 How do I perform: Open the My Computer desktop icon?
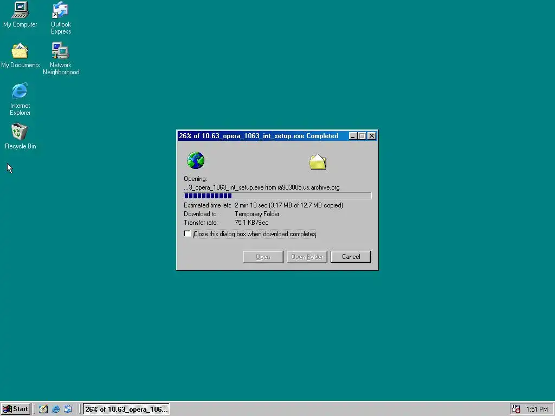(x=20, y=15)
